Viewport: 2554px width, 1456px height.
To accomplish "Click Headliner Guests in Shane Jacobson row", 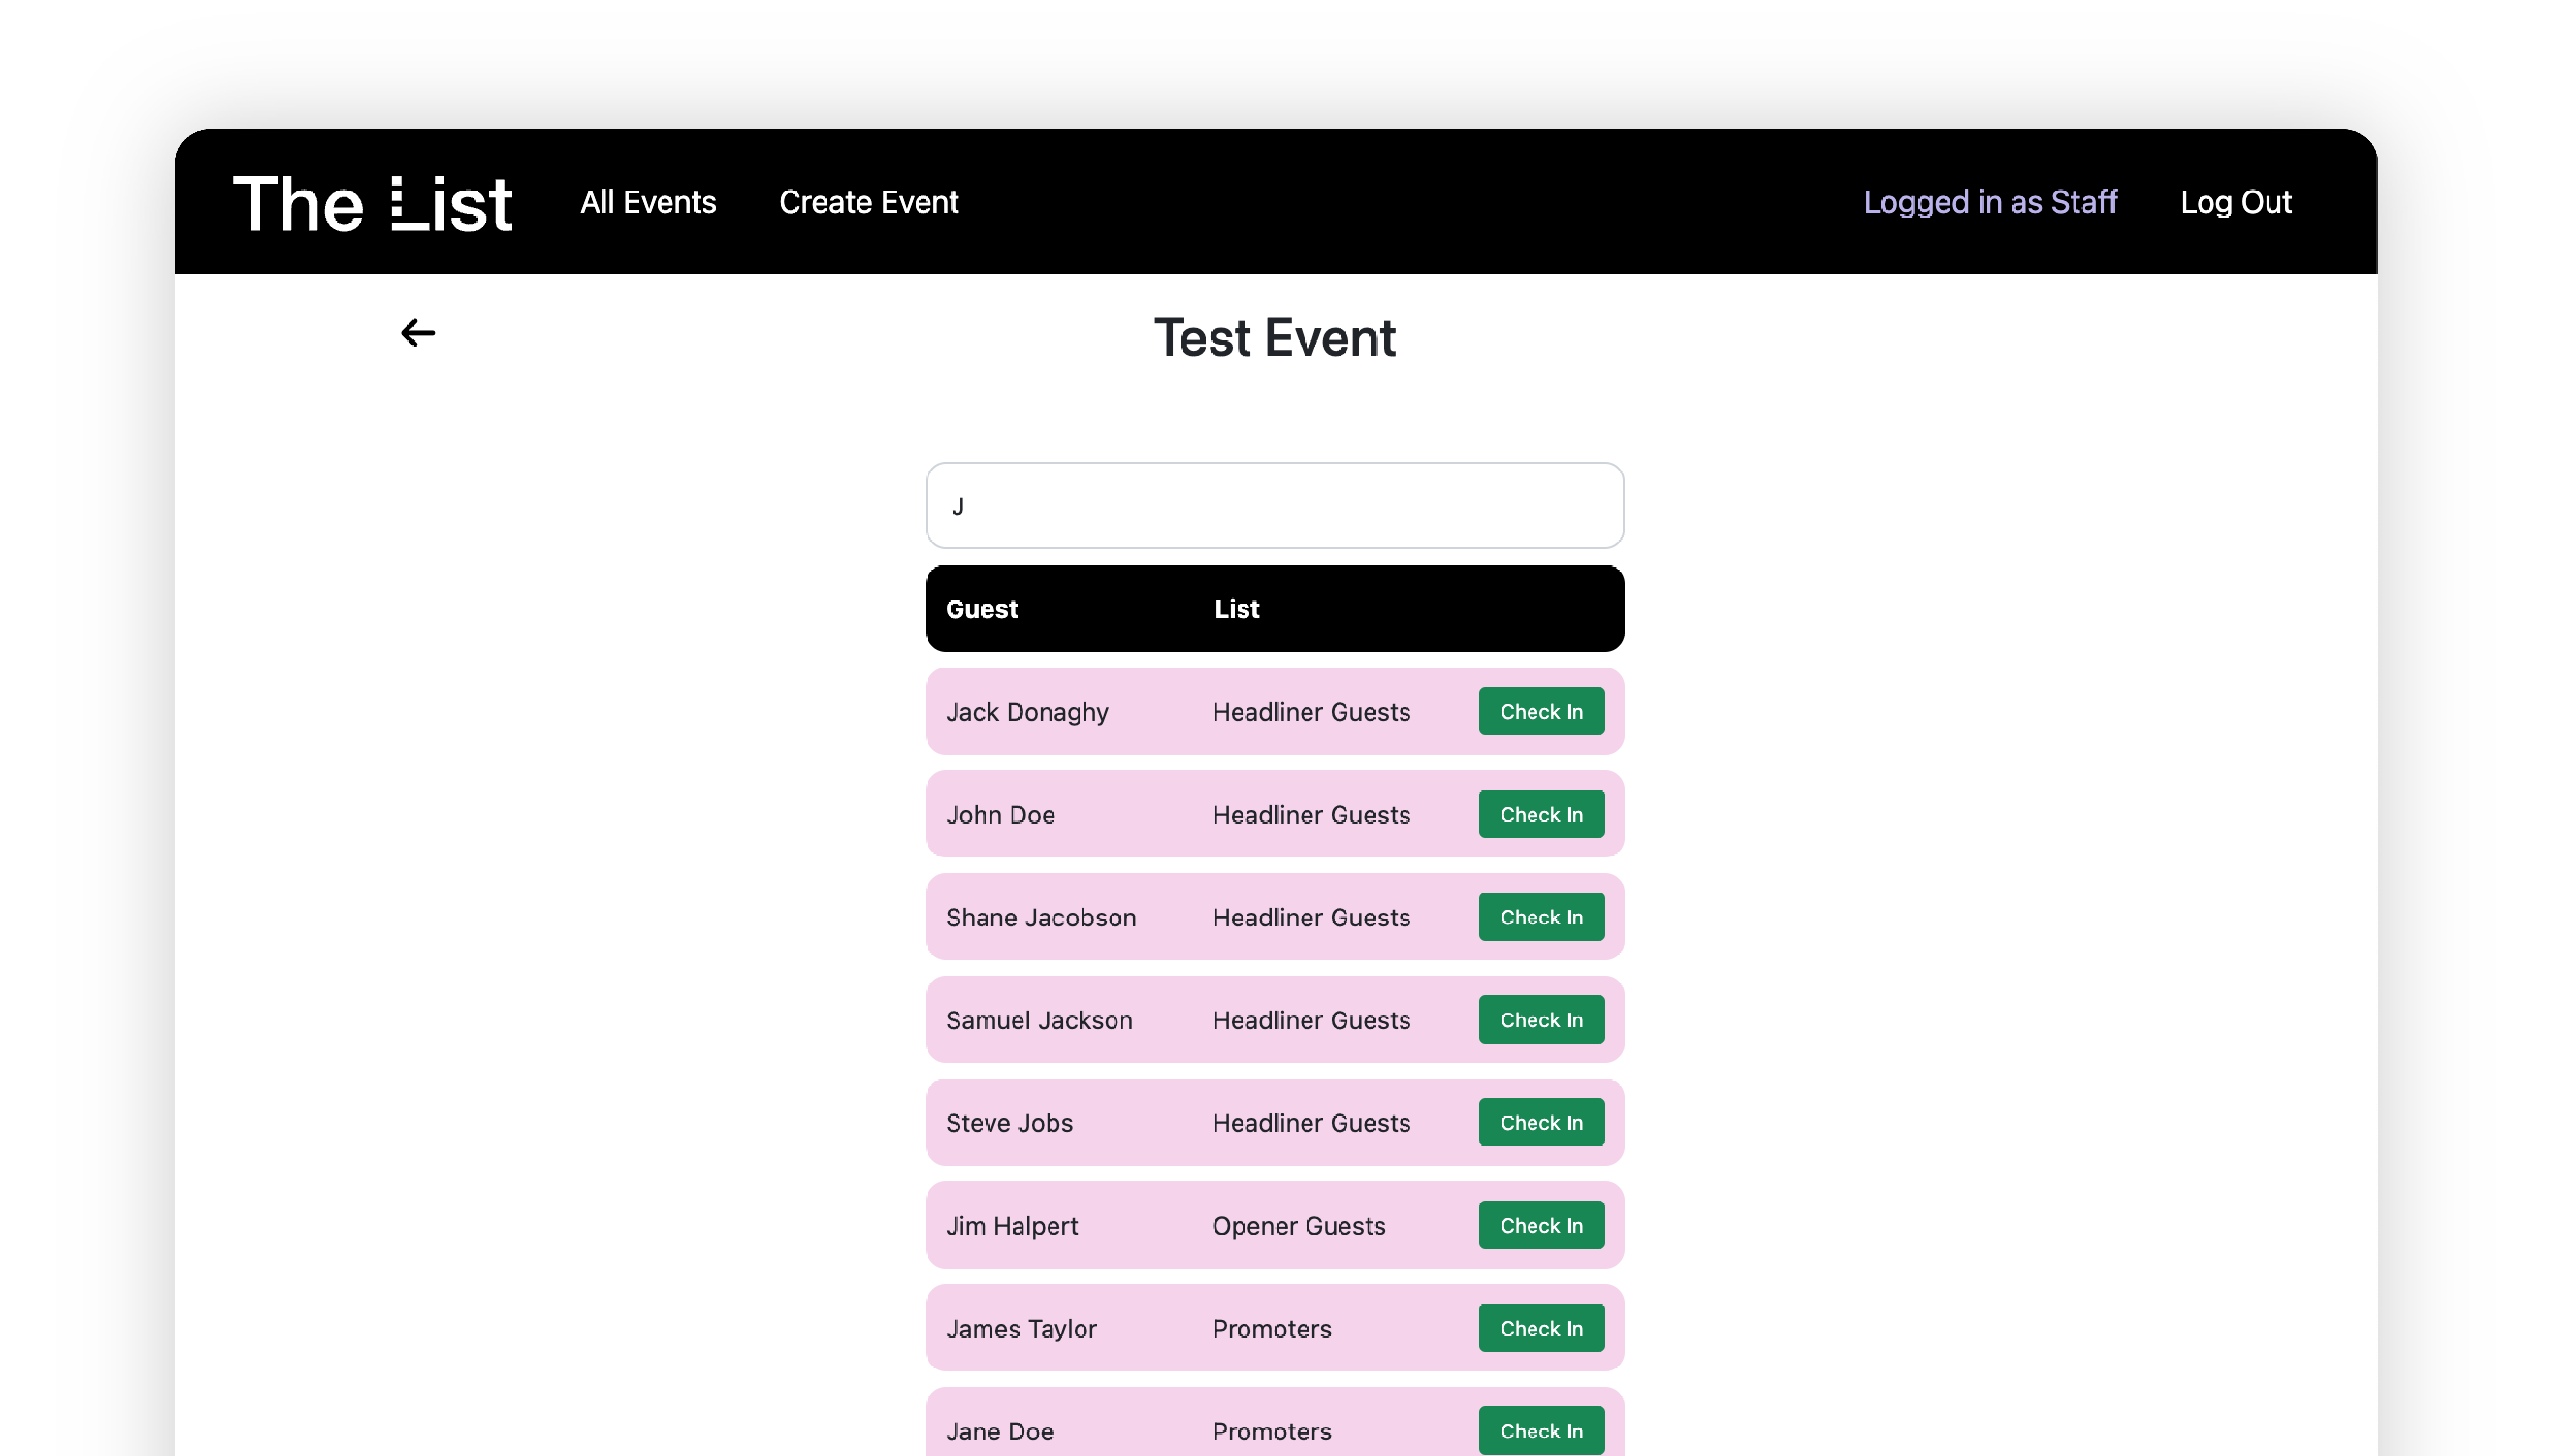I will [x=1311, y=918].
